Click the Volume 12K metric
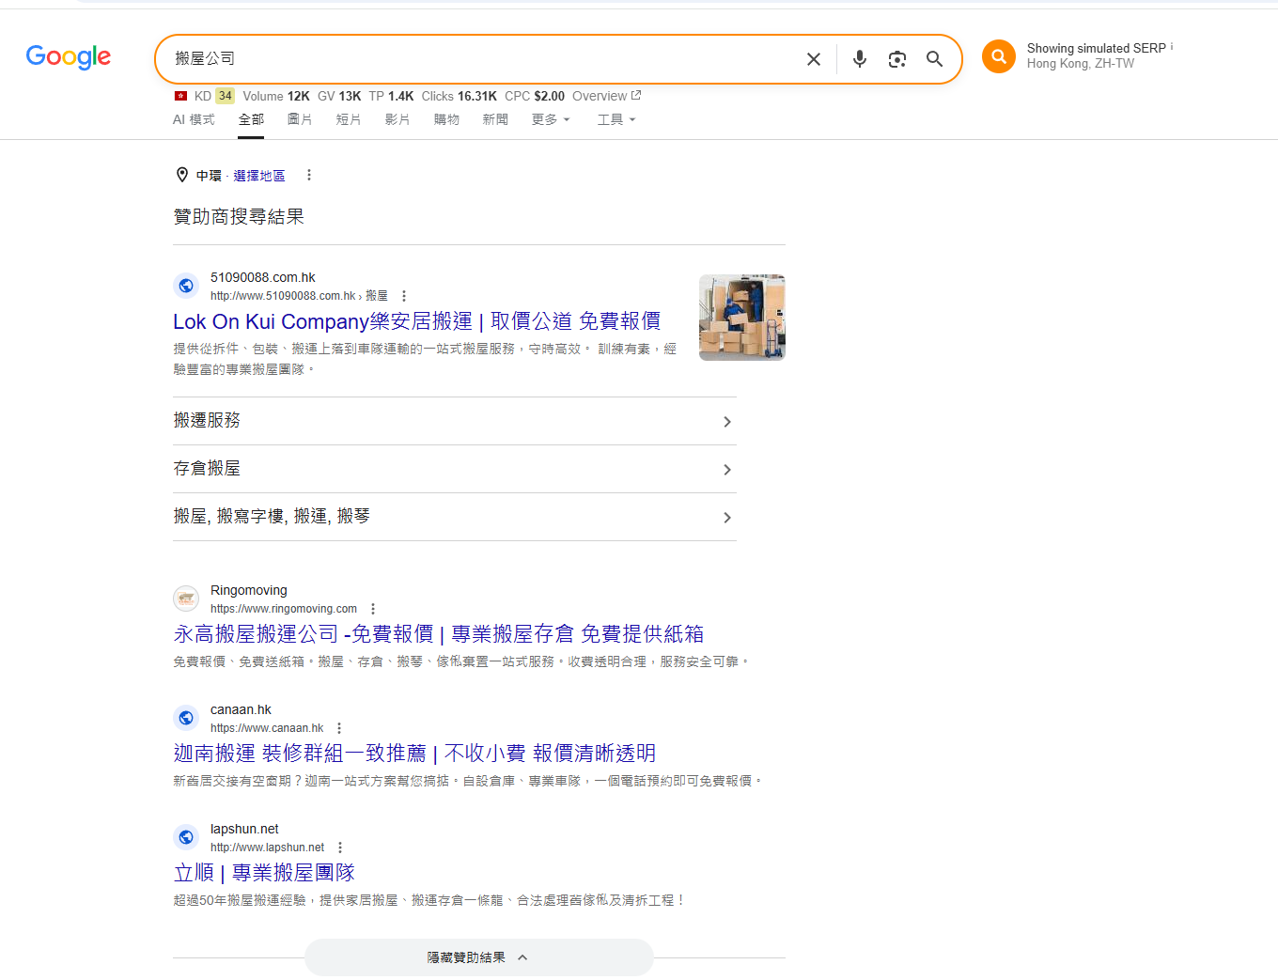1278x980 pixels. click(x=276, y=96)
